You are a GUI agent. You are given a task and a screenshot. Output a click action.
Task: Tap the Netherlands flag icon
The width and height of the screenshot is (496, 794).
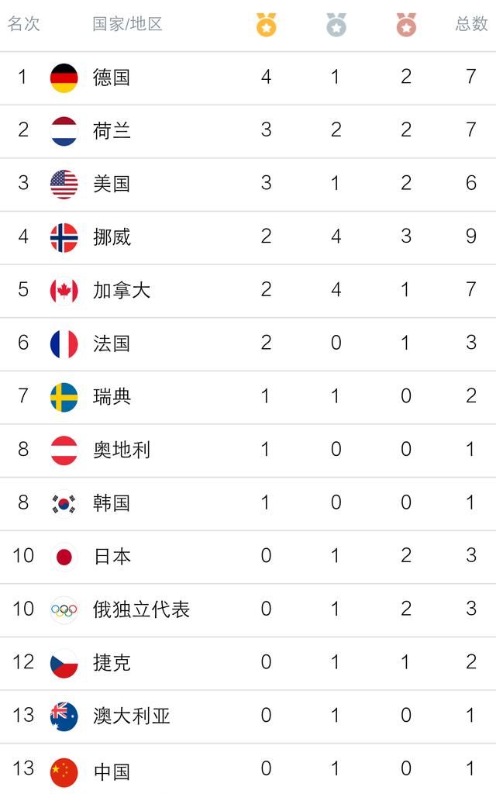(64, 131)
